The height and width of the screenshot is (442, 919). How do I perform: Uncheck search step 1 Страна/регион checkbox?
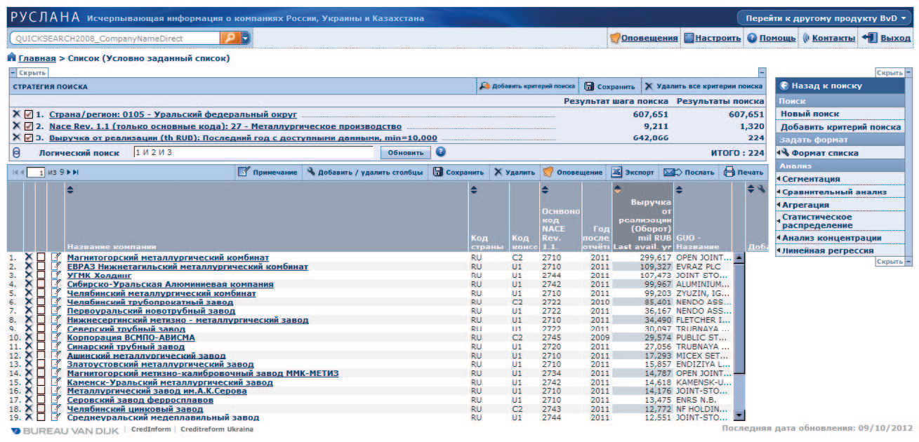29,114
